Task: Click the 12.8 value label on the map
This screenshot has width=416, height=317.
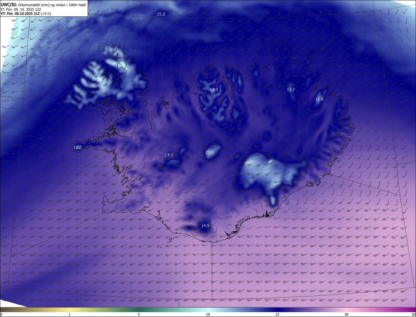Action: tap(319, 99)
